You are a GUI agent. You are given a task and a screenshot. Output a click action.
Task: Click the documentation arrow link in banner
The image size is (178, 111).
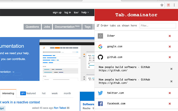[7, 72]
